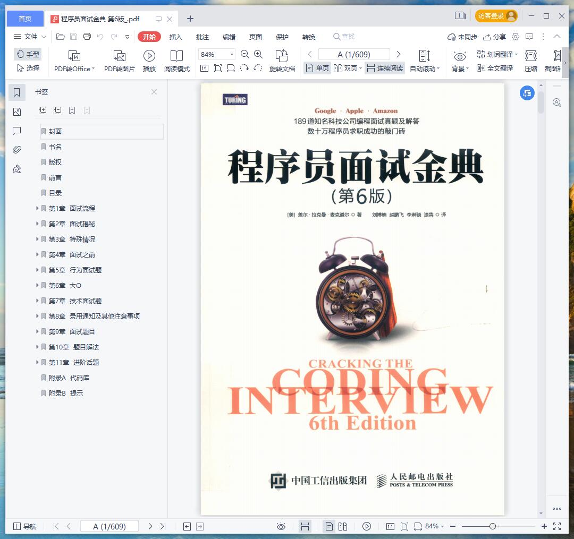
Task: Expand 第1章 面试流程 bookmark
Action: coord(37,208)
